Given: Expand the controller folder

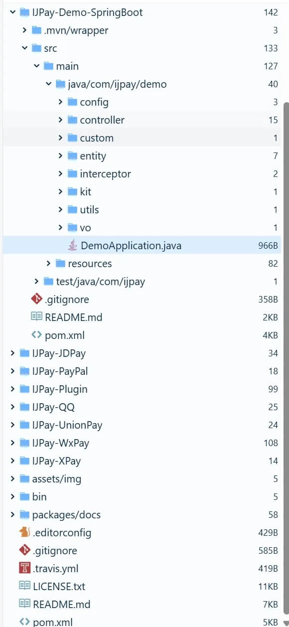Looking at the screenshot, I should pyautogui.click(x=60, y=120).
